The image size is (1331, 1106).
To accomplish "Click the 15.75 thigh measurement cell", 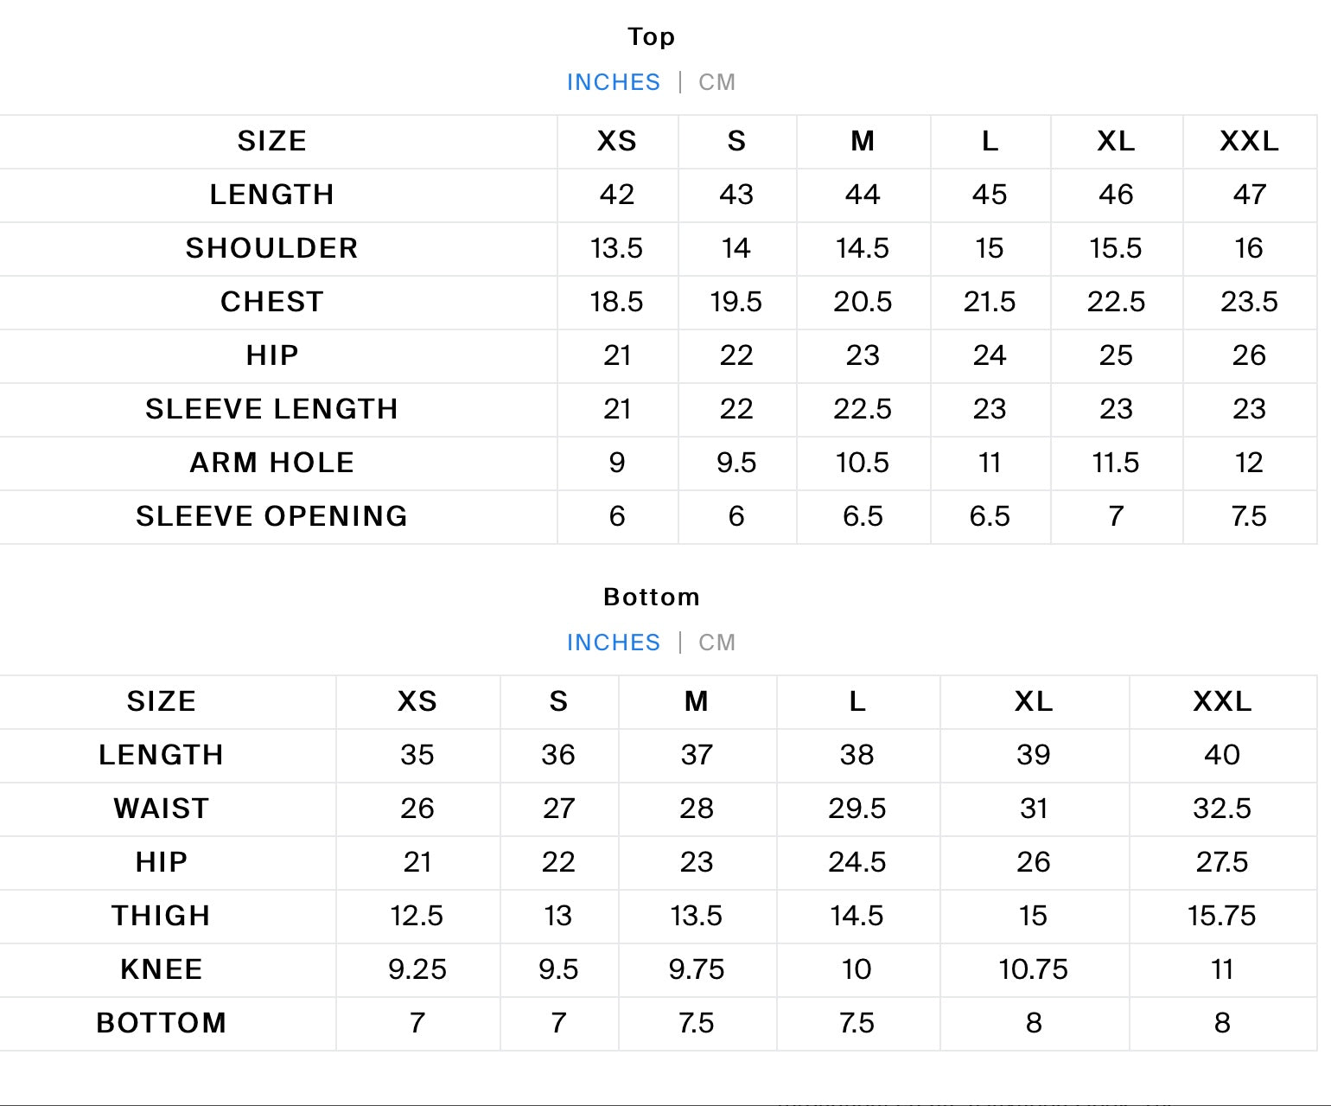I will [1221, 916].
